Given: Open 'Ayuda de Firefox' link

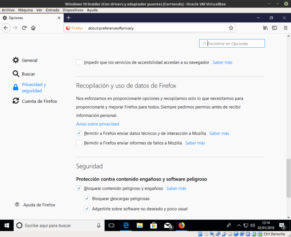Looking at the screenshot, I should (35, 205).
